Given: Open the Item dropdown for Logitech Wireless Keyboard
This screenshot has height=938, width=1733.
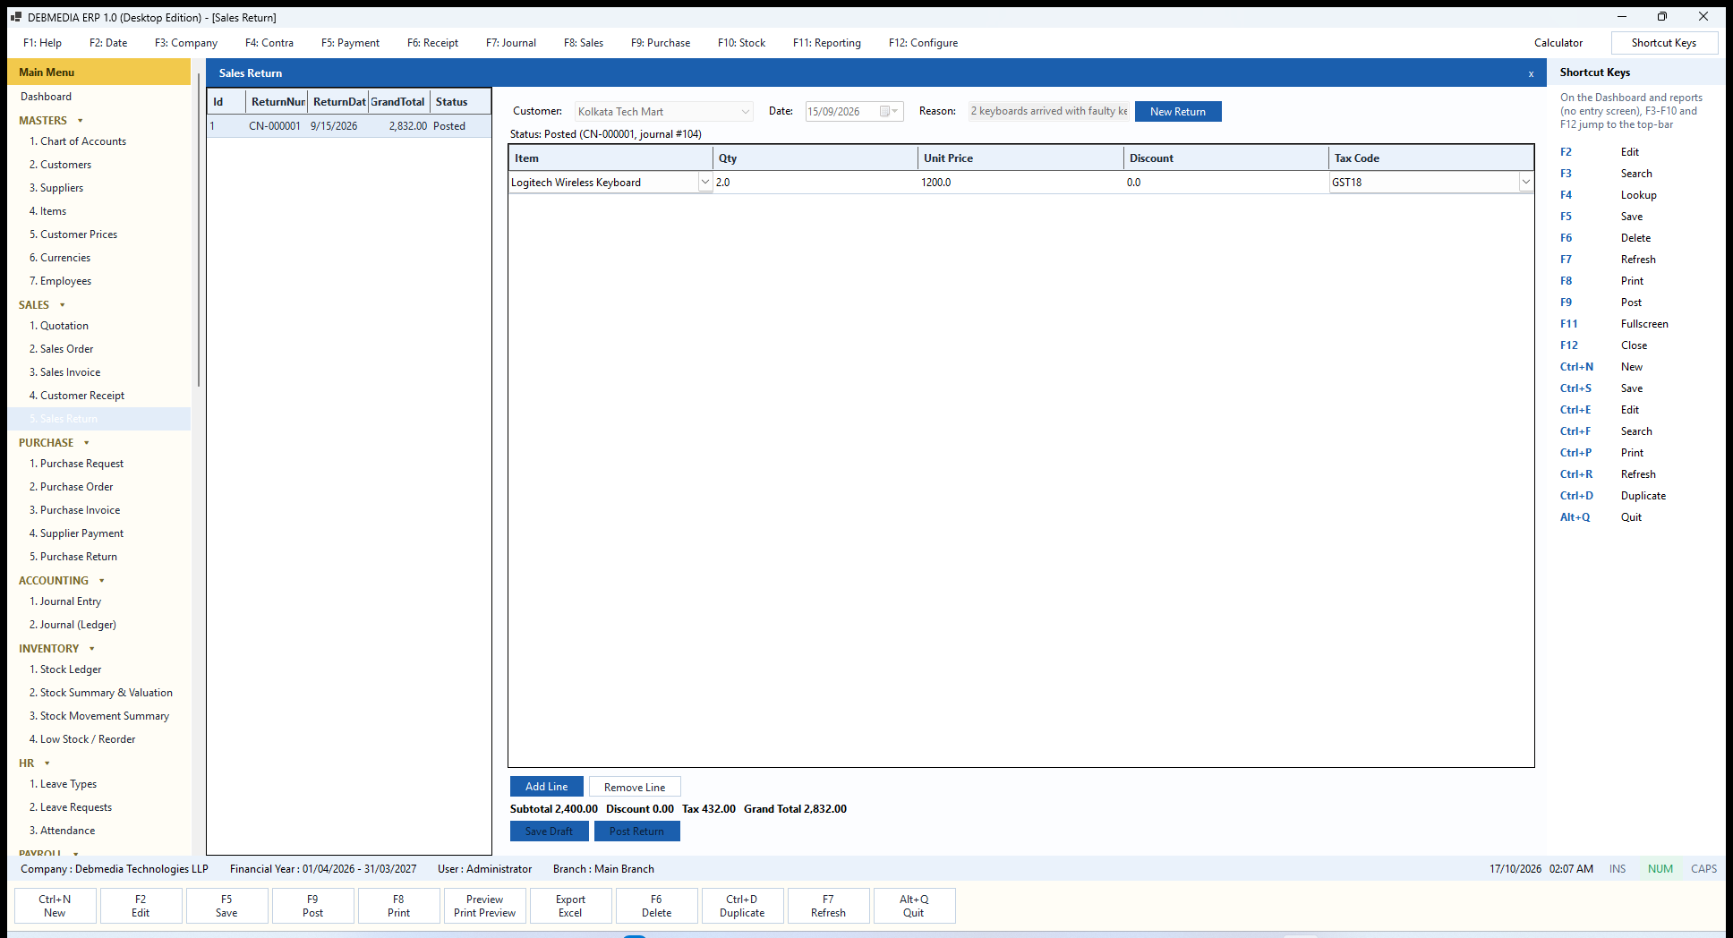Looking at the screenshot, I should pos(704,182).
